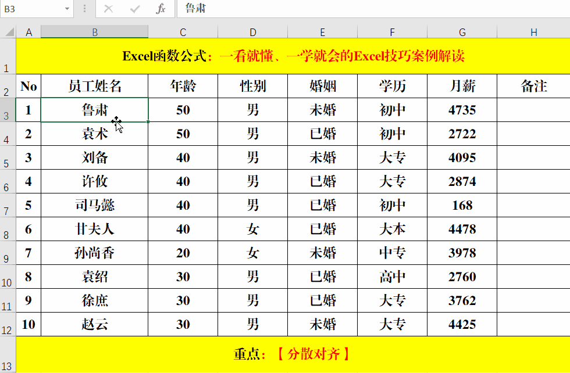Select the cell containing 甘夫人

click(94, 229)
